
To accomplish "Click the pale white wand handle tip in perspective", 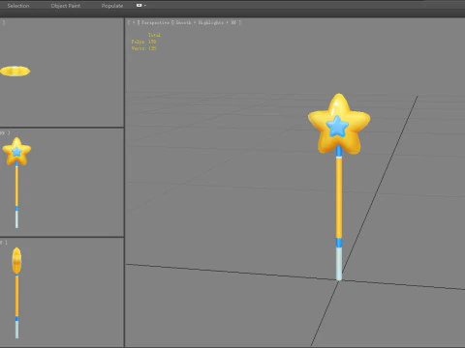I will (339, 264).
